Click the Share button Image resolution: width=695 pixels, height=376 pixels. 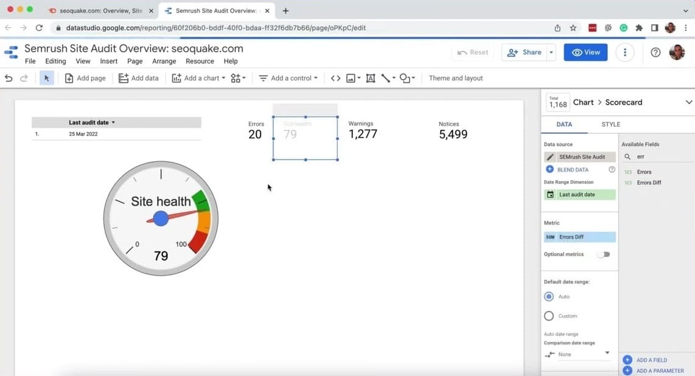coord(525,52)
